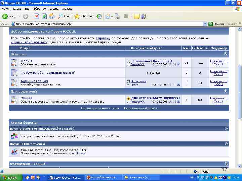Open the folder window taskbar button
This screenshot has width=242, height=181.
click(140, 178)
